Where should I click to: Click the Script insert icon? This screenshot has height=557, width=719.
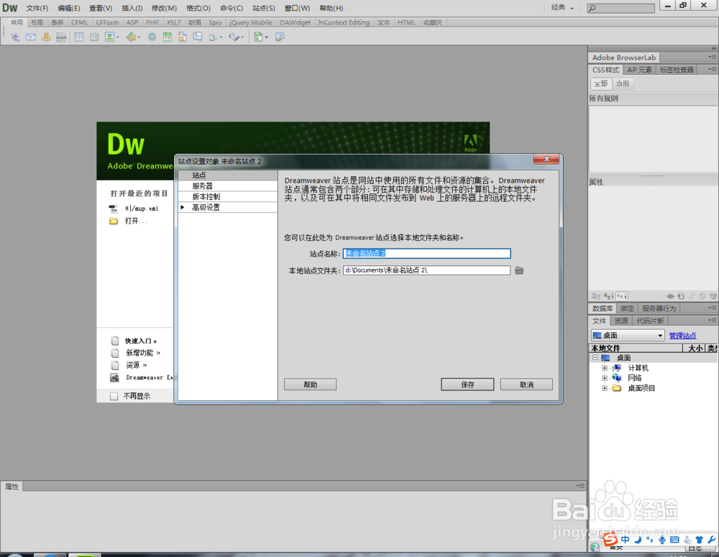coord(234,37)
